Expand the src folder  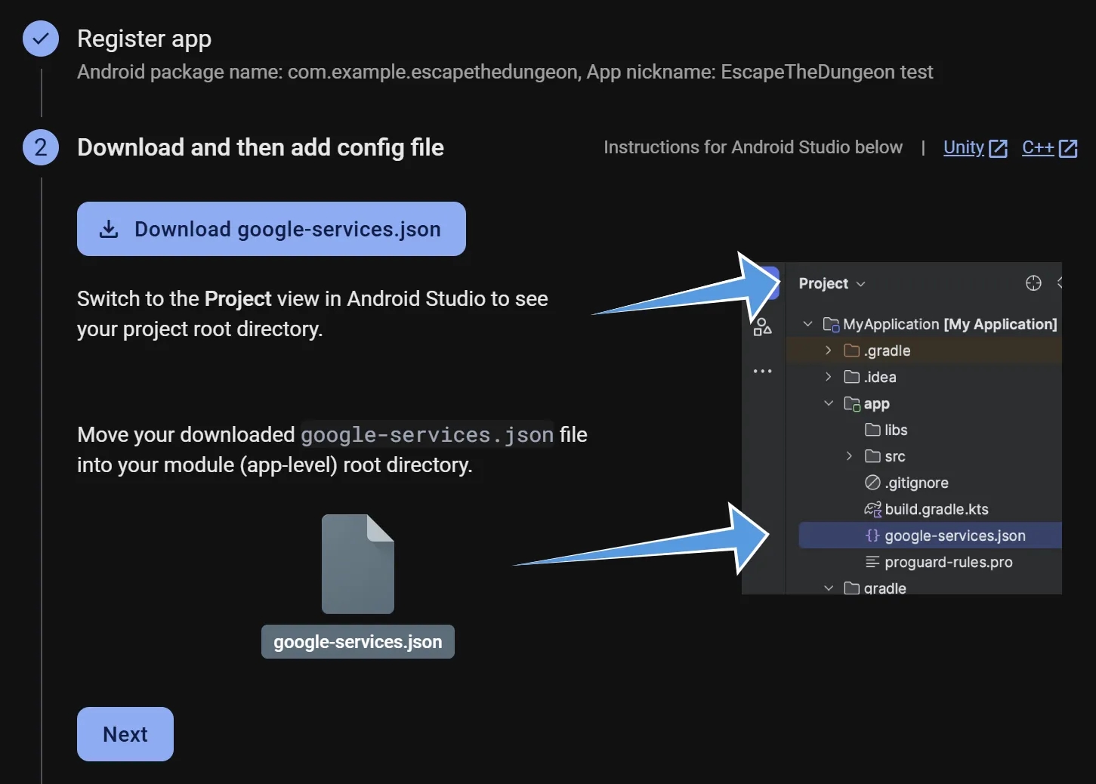tap(850, 456)
